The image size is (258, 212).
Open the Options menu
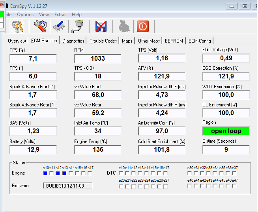[25, 15]
